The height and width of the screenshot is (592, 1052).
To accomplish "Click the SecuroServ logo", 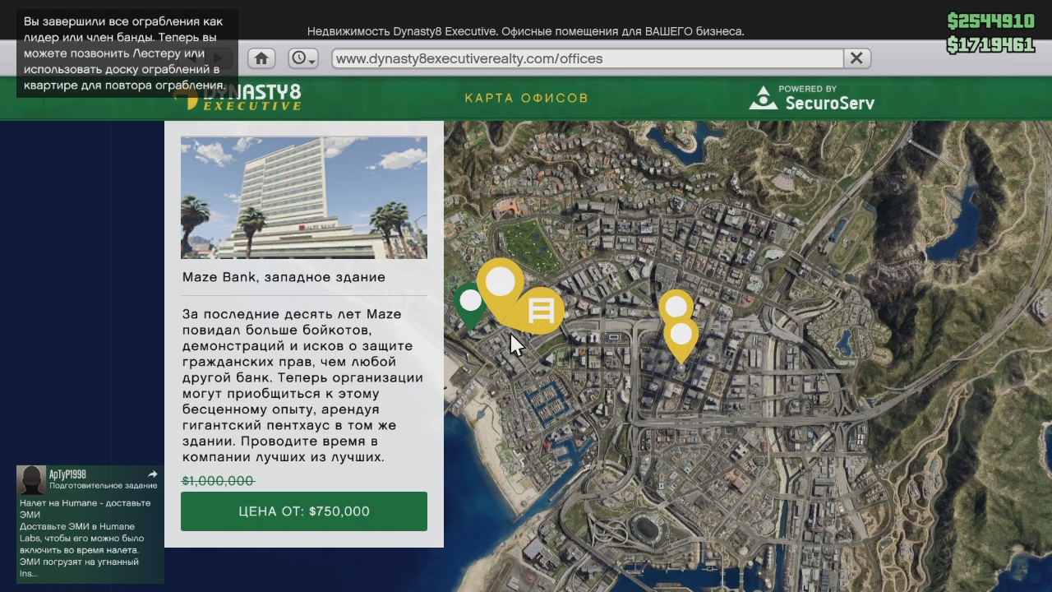I will point(811,98).
